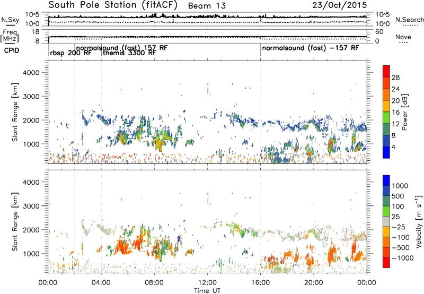Screen dimensions: 424x294
Task: Click the '18' frequency axis tick
Action: tap(36, 32)
